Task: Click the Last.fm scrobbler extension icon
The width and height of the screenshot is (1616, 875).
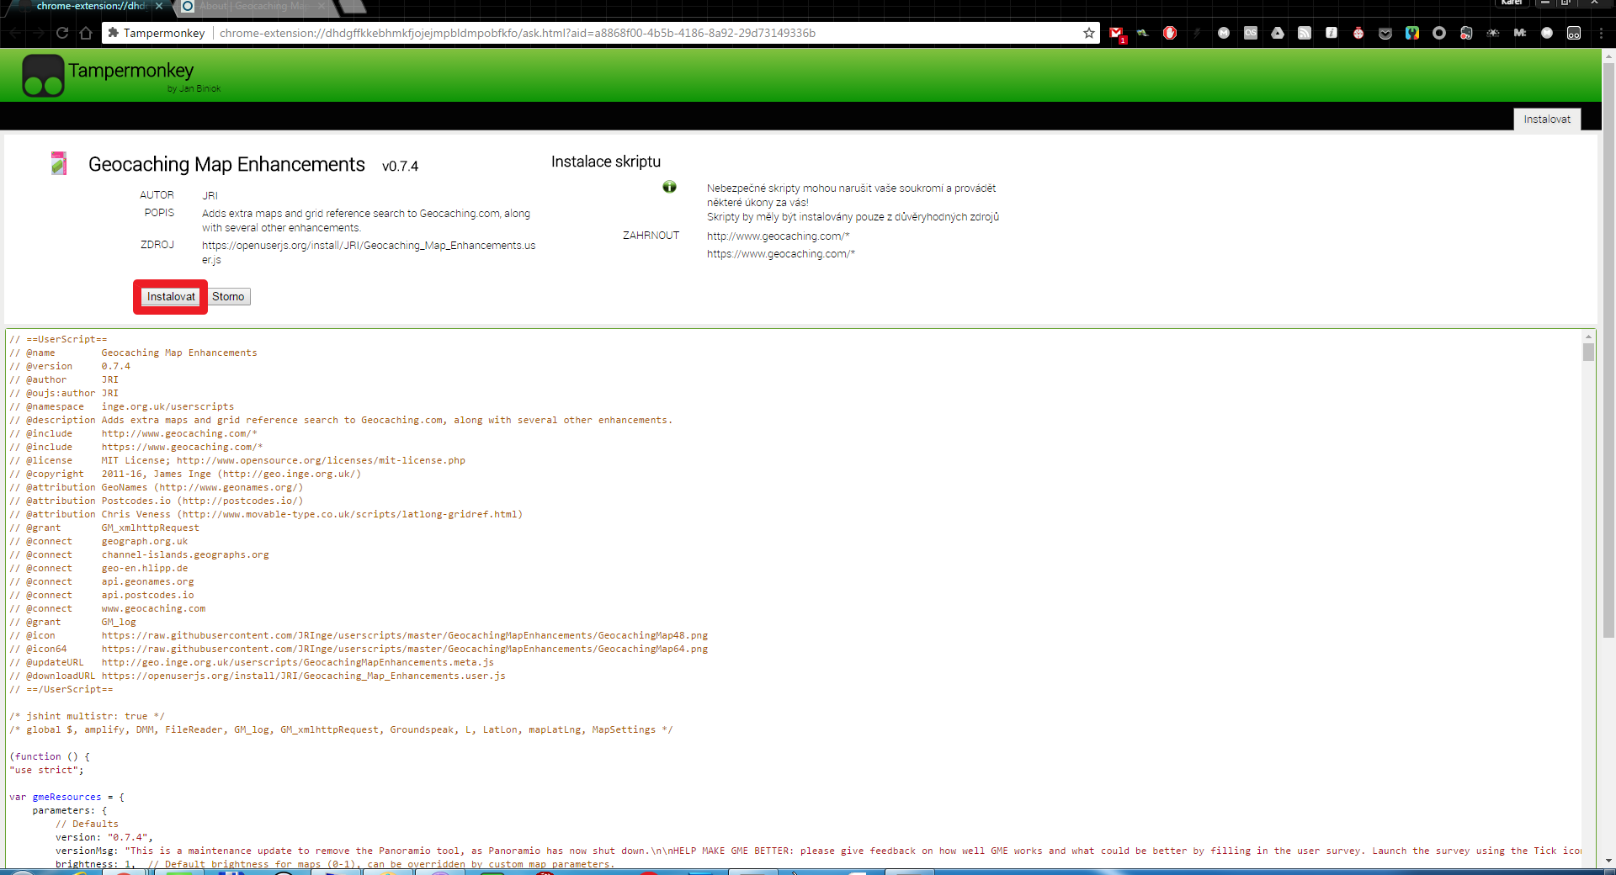Action: [1251, 33]
